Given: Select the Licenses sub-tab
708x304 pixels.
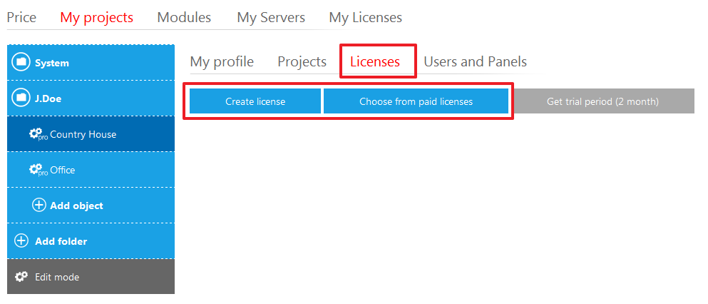Looking at the screenshot, I should (375, 61).
